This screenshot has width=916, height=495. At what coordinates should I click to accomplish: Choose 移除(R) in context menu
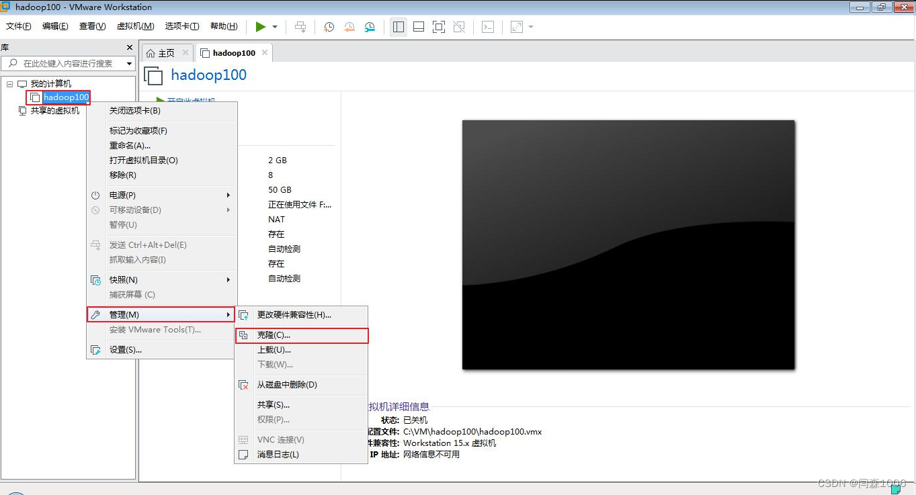162,175
